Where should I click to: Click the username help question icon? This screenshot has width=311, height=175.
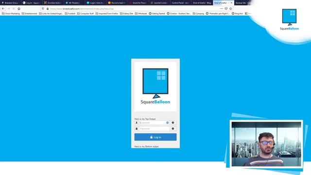pyautogui.click(x=173, y=122)
